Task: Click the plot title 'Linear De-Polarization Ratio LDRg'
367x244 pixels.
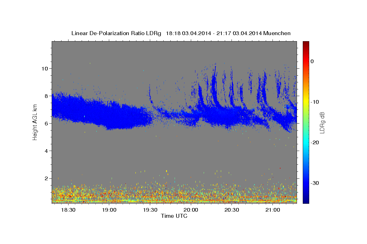Action: click(116, 33)
